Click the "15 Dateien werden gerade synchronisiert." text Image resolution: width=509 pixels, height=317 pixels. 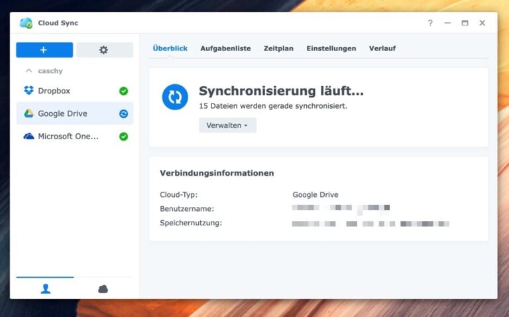click(273, 106)
